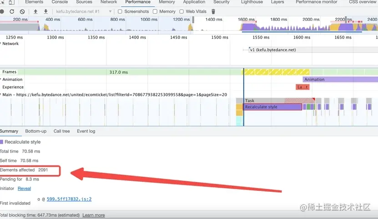
Task: Click the Self time 70.58 ms value
Action: [x=29, y=160]
